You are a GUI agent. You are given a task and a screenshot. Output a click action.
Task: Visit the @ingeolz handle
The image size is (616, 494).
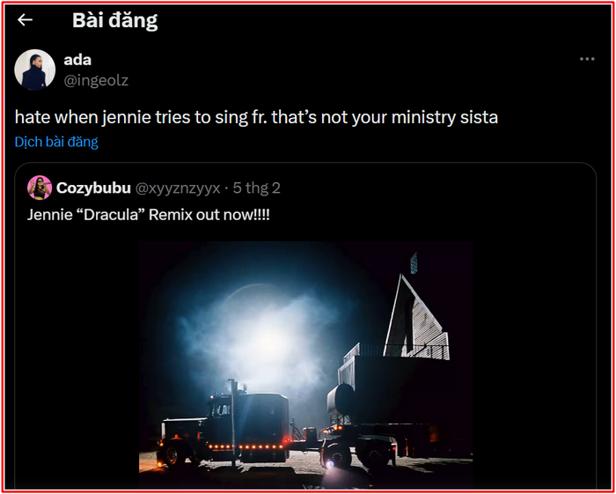pos(96,80)
